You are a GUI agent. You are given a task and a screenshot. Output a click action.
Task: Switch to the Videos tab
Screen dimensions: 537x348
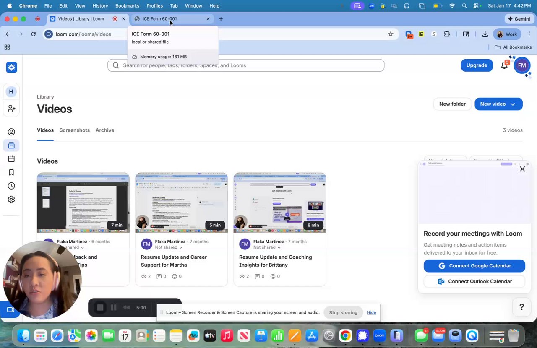45,130
